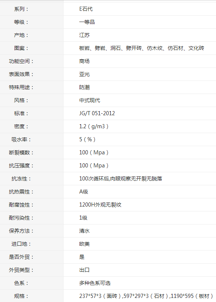Click the 断裂模数 row label
This screenshot has height=302, width=216.
(x=21, y=152)
